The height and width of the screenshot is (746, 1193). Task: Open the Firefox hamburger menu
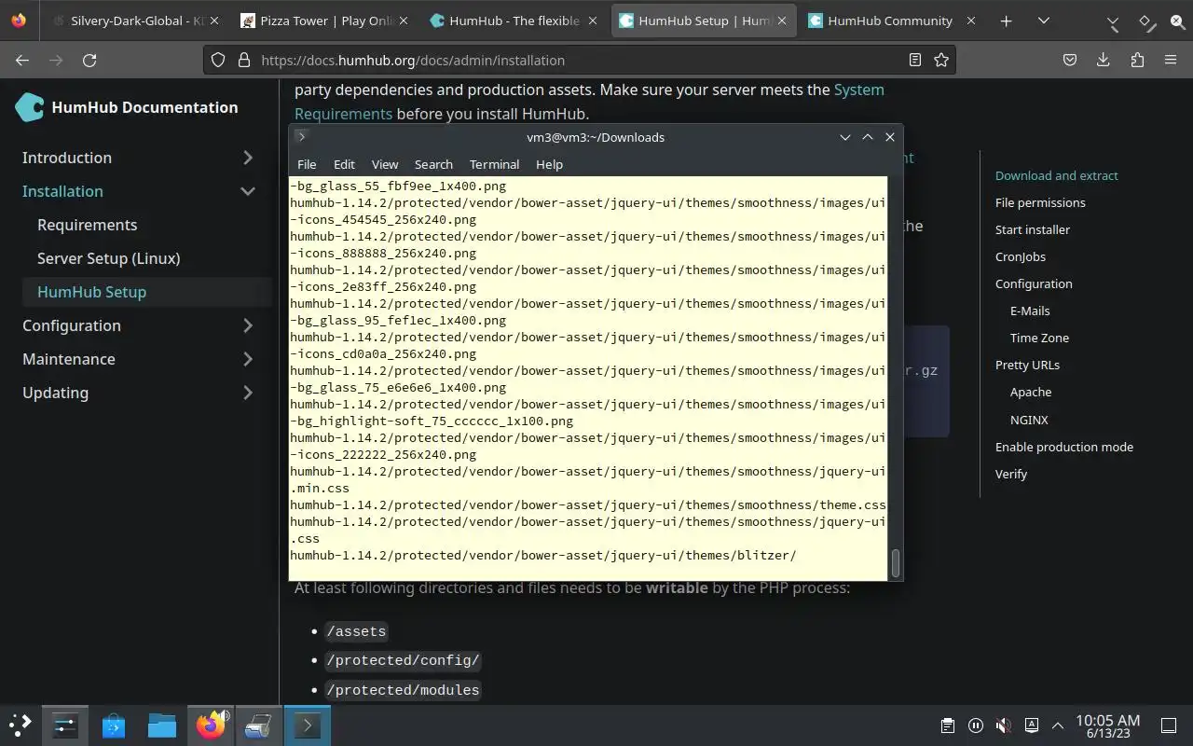pyautogui.click(x=1171, y=60)
